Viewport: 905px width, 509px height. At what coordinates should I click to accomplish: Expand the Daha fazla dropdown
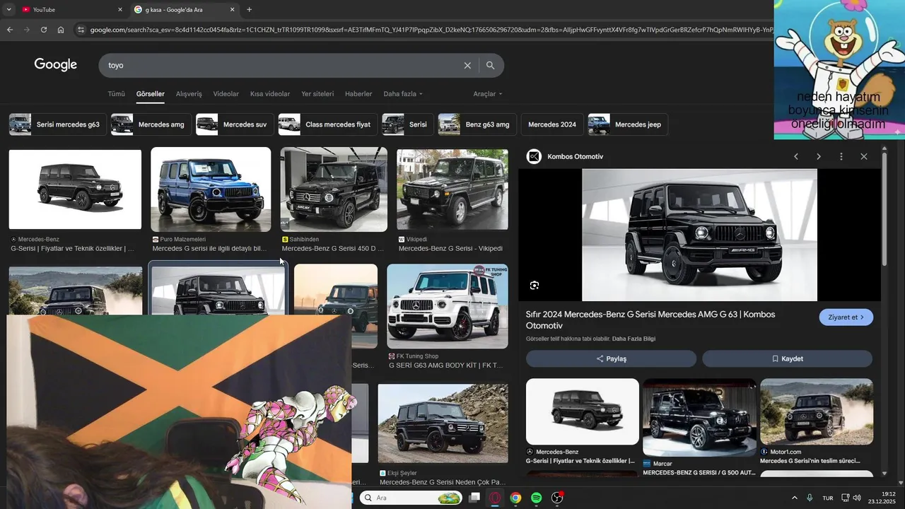coord(403,94)
